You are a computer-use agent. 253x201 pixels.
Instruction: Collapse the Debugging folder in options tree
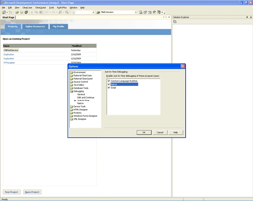coord(72,91)
